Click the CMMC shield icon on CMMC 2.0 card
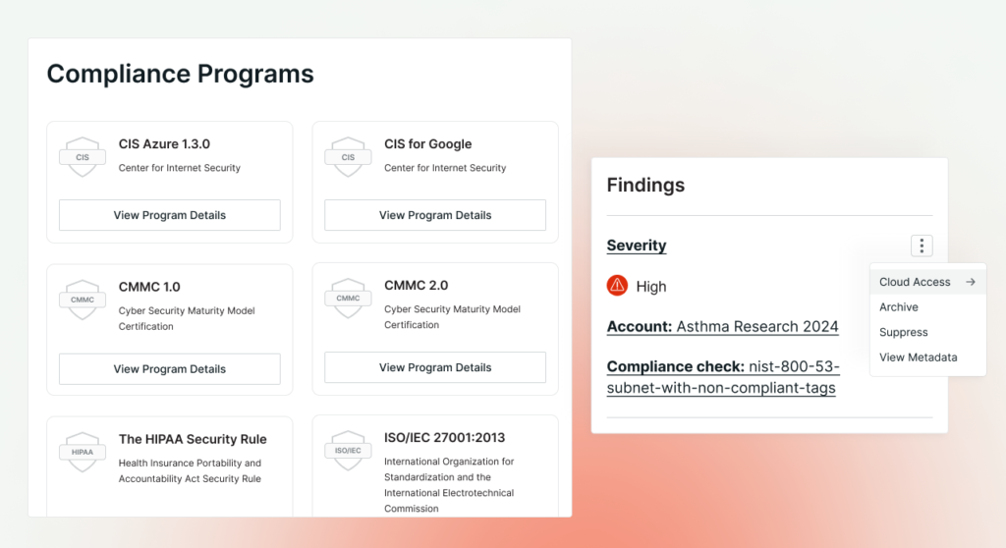The height and width of the screenshot is (548, 1006). [x=348, y=298]
